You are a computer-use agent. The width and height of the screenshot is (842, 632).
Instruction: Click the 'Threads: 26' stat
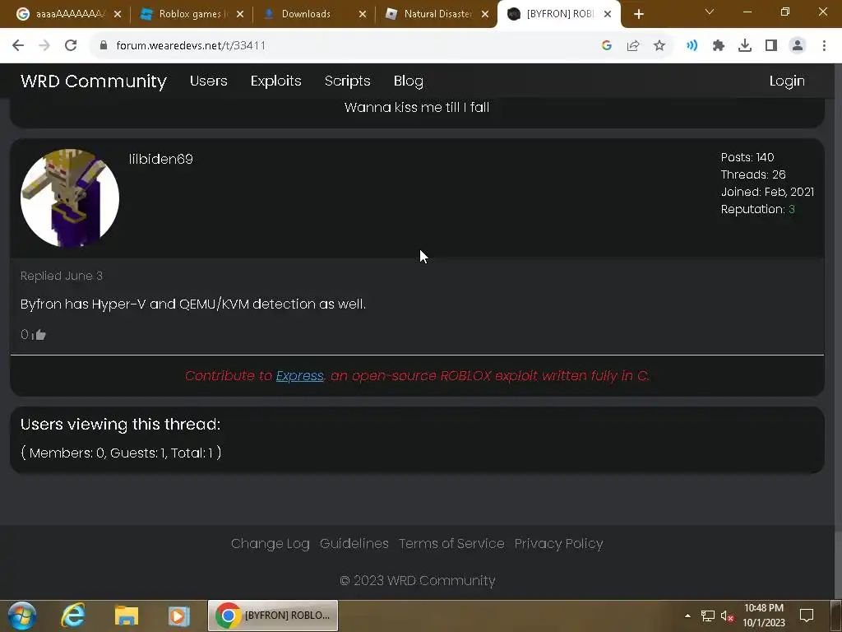click(753, 174)
